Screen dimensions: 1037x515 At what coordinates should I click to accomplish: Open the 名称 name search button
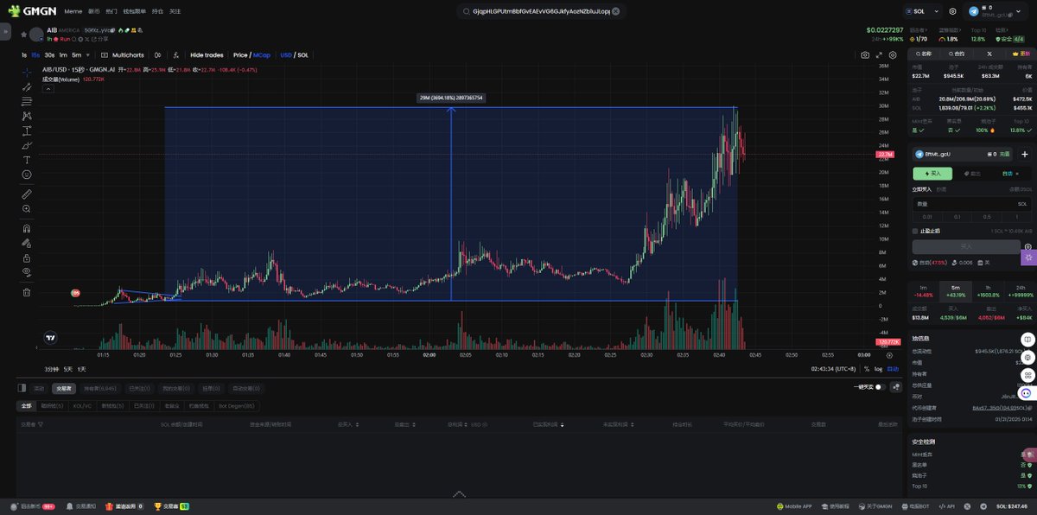point(924,54)
